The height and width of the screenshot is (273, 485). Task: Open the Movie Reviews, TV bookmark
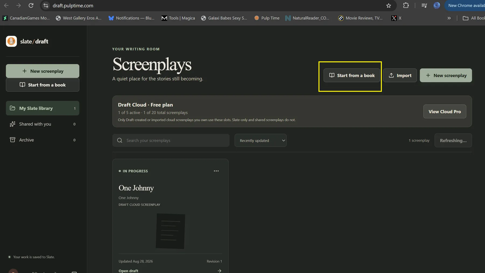pos(360,18)
